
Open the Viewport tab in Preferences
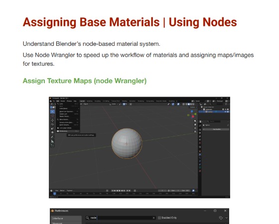(66, 223)
